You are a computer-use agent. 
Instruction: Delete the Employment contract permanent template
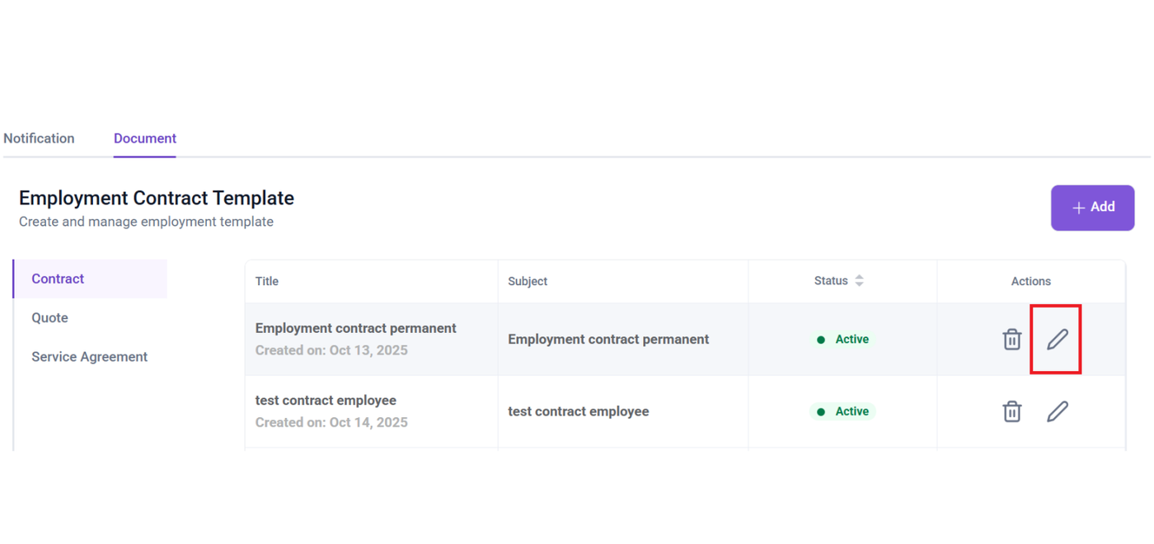[x=1011, y=339]
